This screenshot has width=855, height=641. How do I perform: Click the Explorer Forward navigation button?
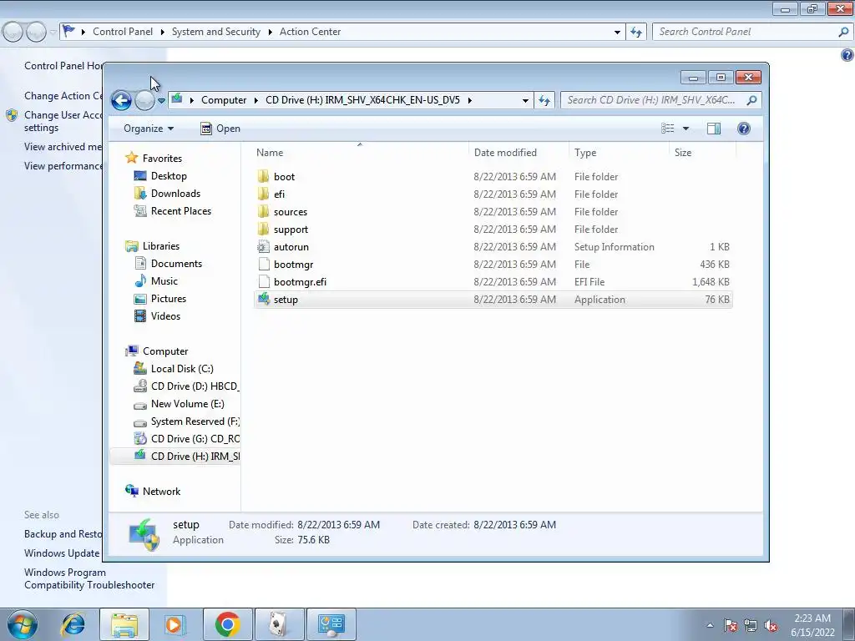[x=144, y=100]
